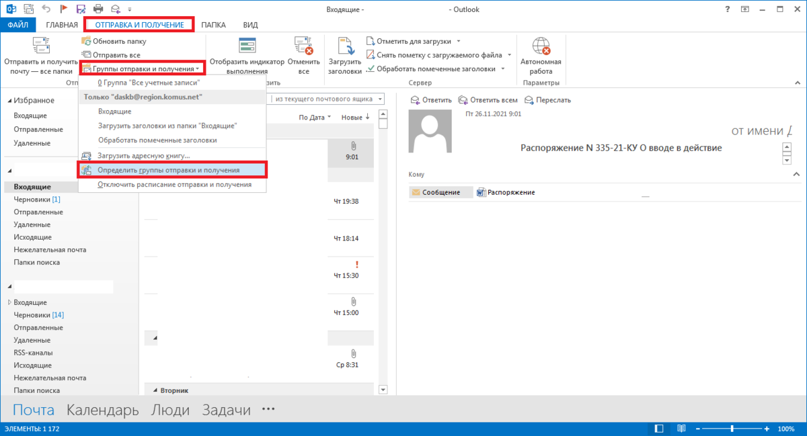The height and width of the screenshot is (436, 807).
Task: Click send/receive quick access icon
Action: click(x=29, y=9)
